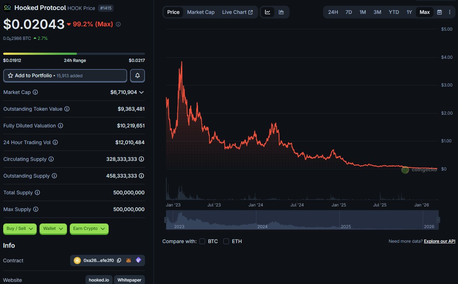
Task: Open the Earn Crypto dropdown
Action: 89,229
